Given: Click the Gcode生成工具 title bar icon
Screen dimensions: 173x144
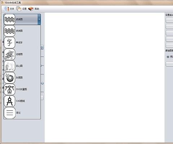Looking at the screenshot, I should click(3, 3).
